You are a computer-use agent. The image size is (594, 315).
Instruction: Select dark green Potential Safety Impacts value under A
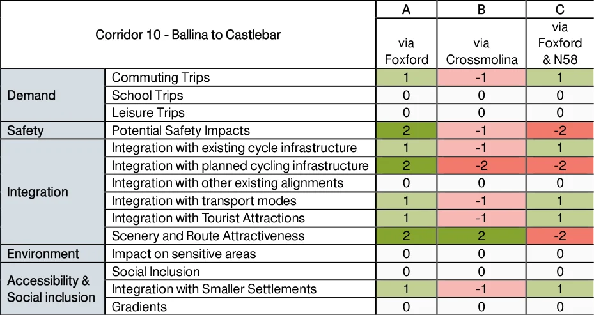point(406,130)
